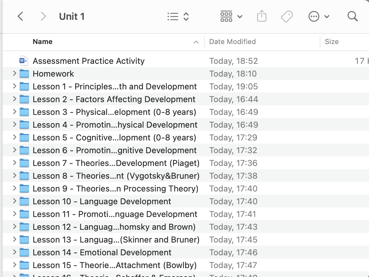Sort by the Date Modified column

pyautogui.click(x=232, y=42)
